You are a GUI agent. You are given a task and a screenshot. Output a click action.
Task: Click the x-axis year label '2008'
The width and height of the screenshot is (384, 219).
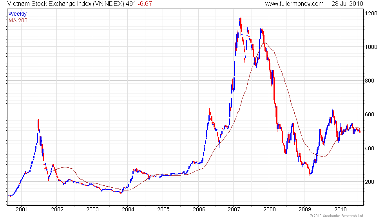tap(270, 209)
